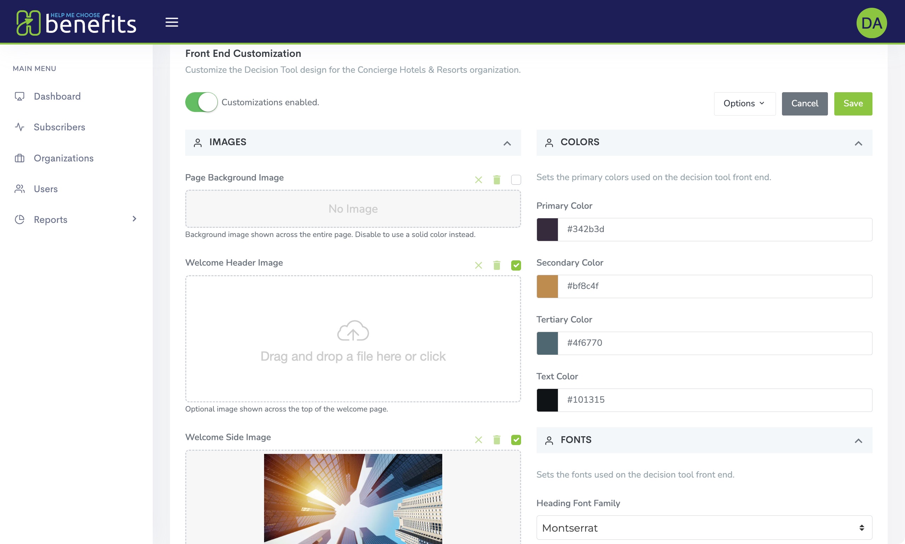
Task: Click the IMAGES section title
Action: coord(228,142)
